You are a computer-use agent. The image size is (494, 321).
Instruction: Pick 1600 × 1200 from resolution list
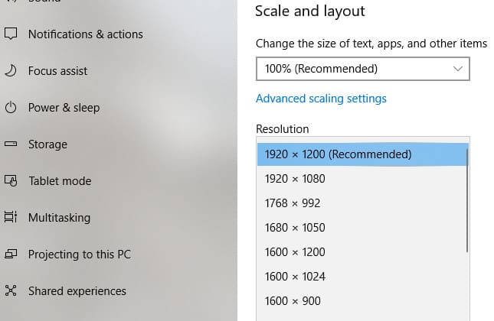[x=362, y=252]
